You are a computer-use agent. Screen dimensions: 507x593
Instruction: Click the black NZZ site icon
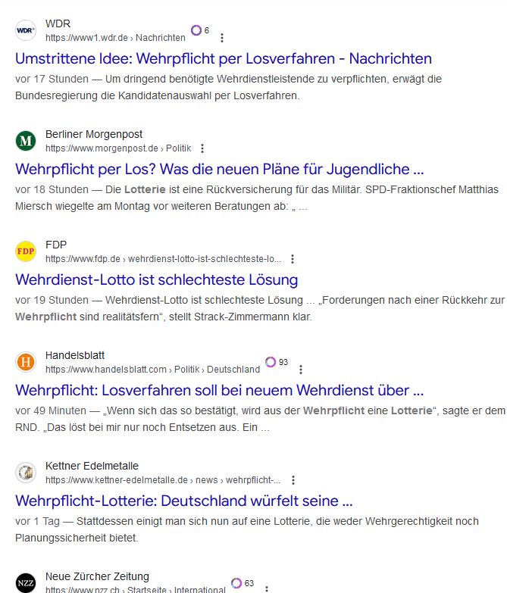click(26, 582)
